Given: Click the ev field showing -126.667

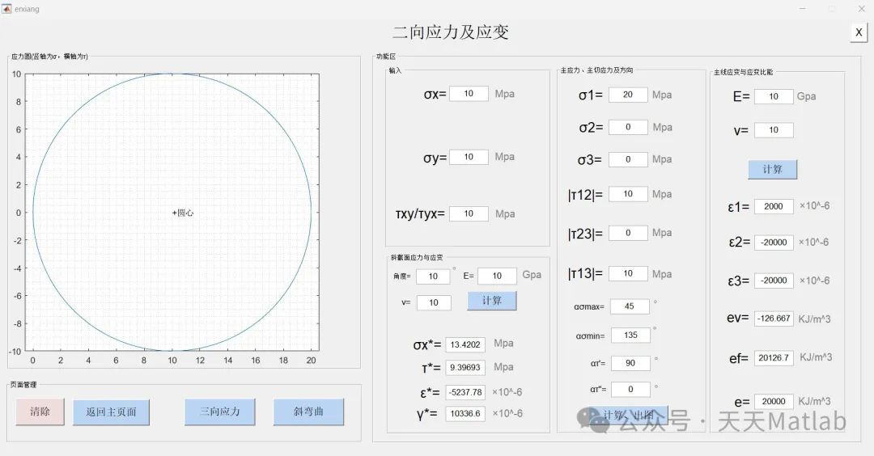Looking at the screenshot, I should [x=774, y=319].
